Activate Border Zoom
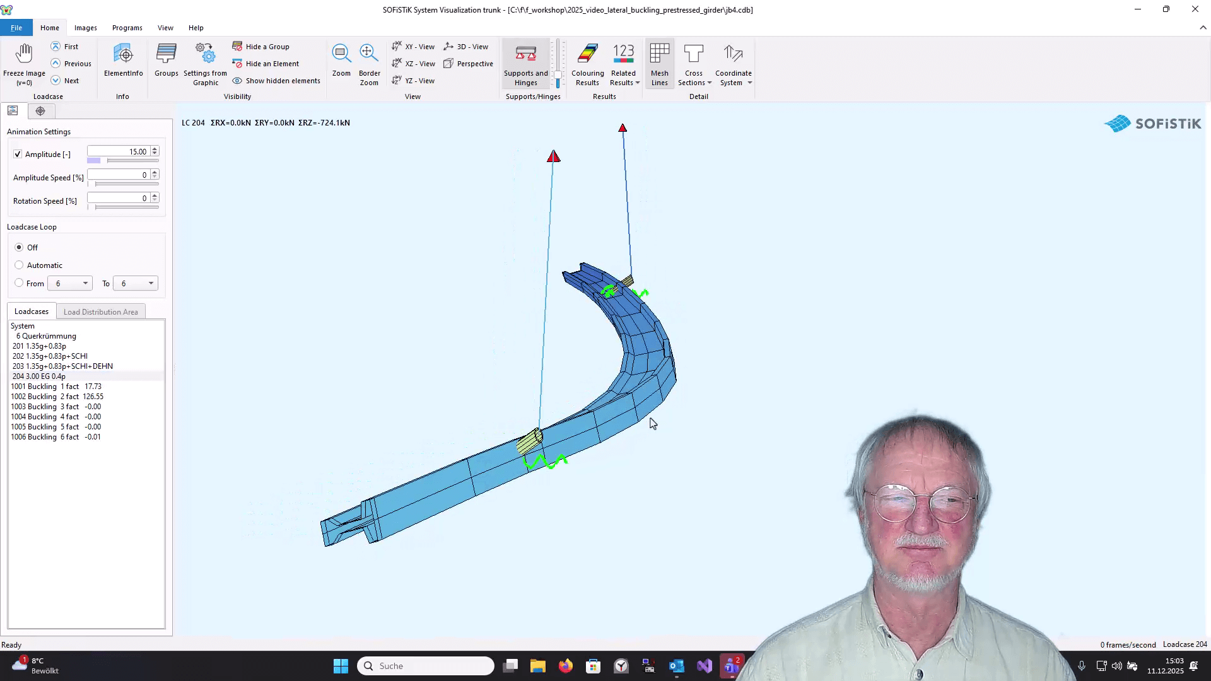Viewport: 1211px width, 681px height. click(x=369, y=63)
